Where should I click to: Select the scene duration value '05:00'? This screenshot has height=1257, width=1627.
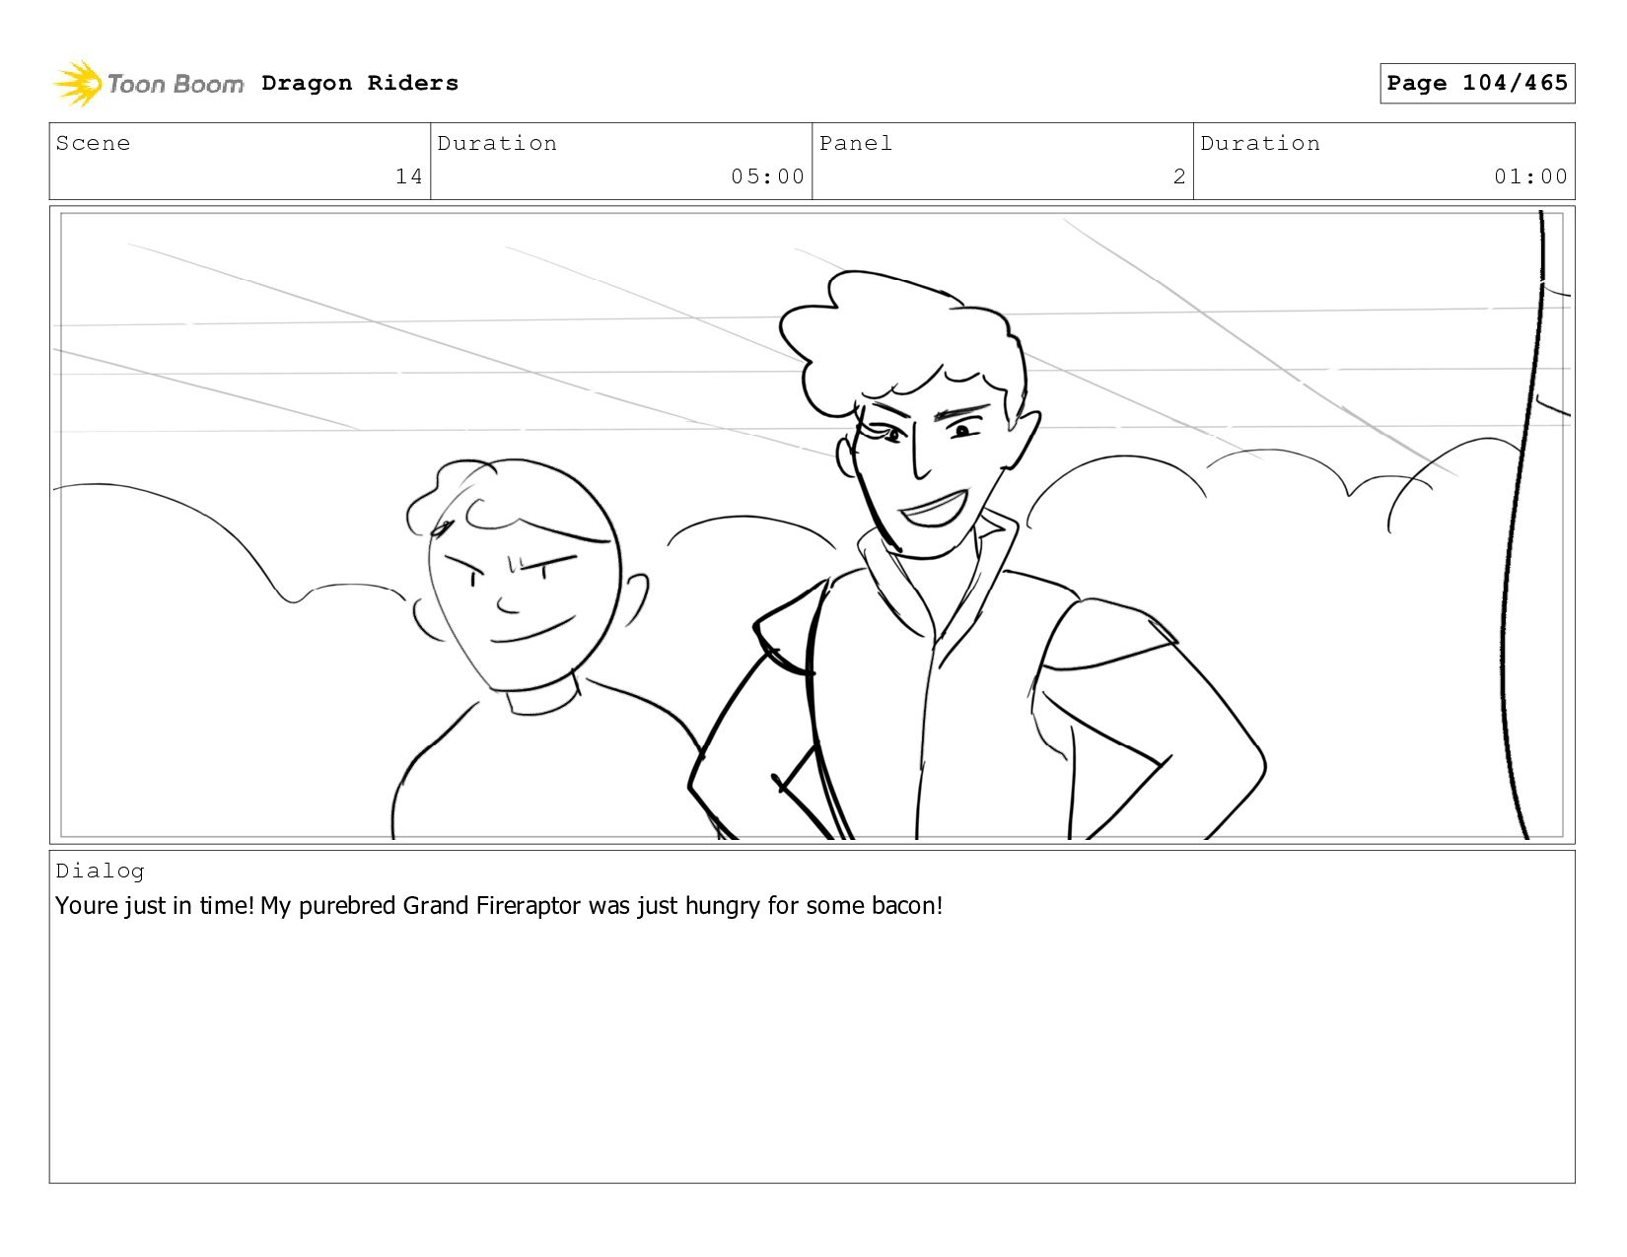tap(767, 176)
